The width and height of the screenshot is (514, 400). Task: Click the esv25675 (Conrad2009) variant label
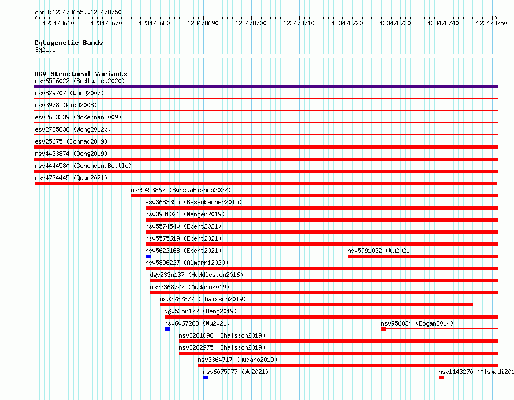pyautogui.click(x=71, y=141)
